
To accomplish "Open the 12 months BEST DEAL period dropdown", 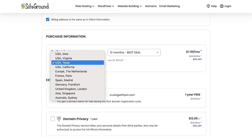I will pos(134,52).
